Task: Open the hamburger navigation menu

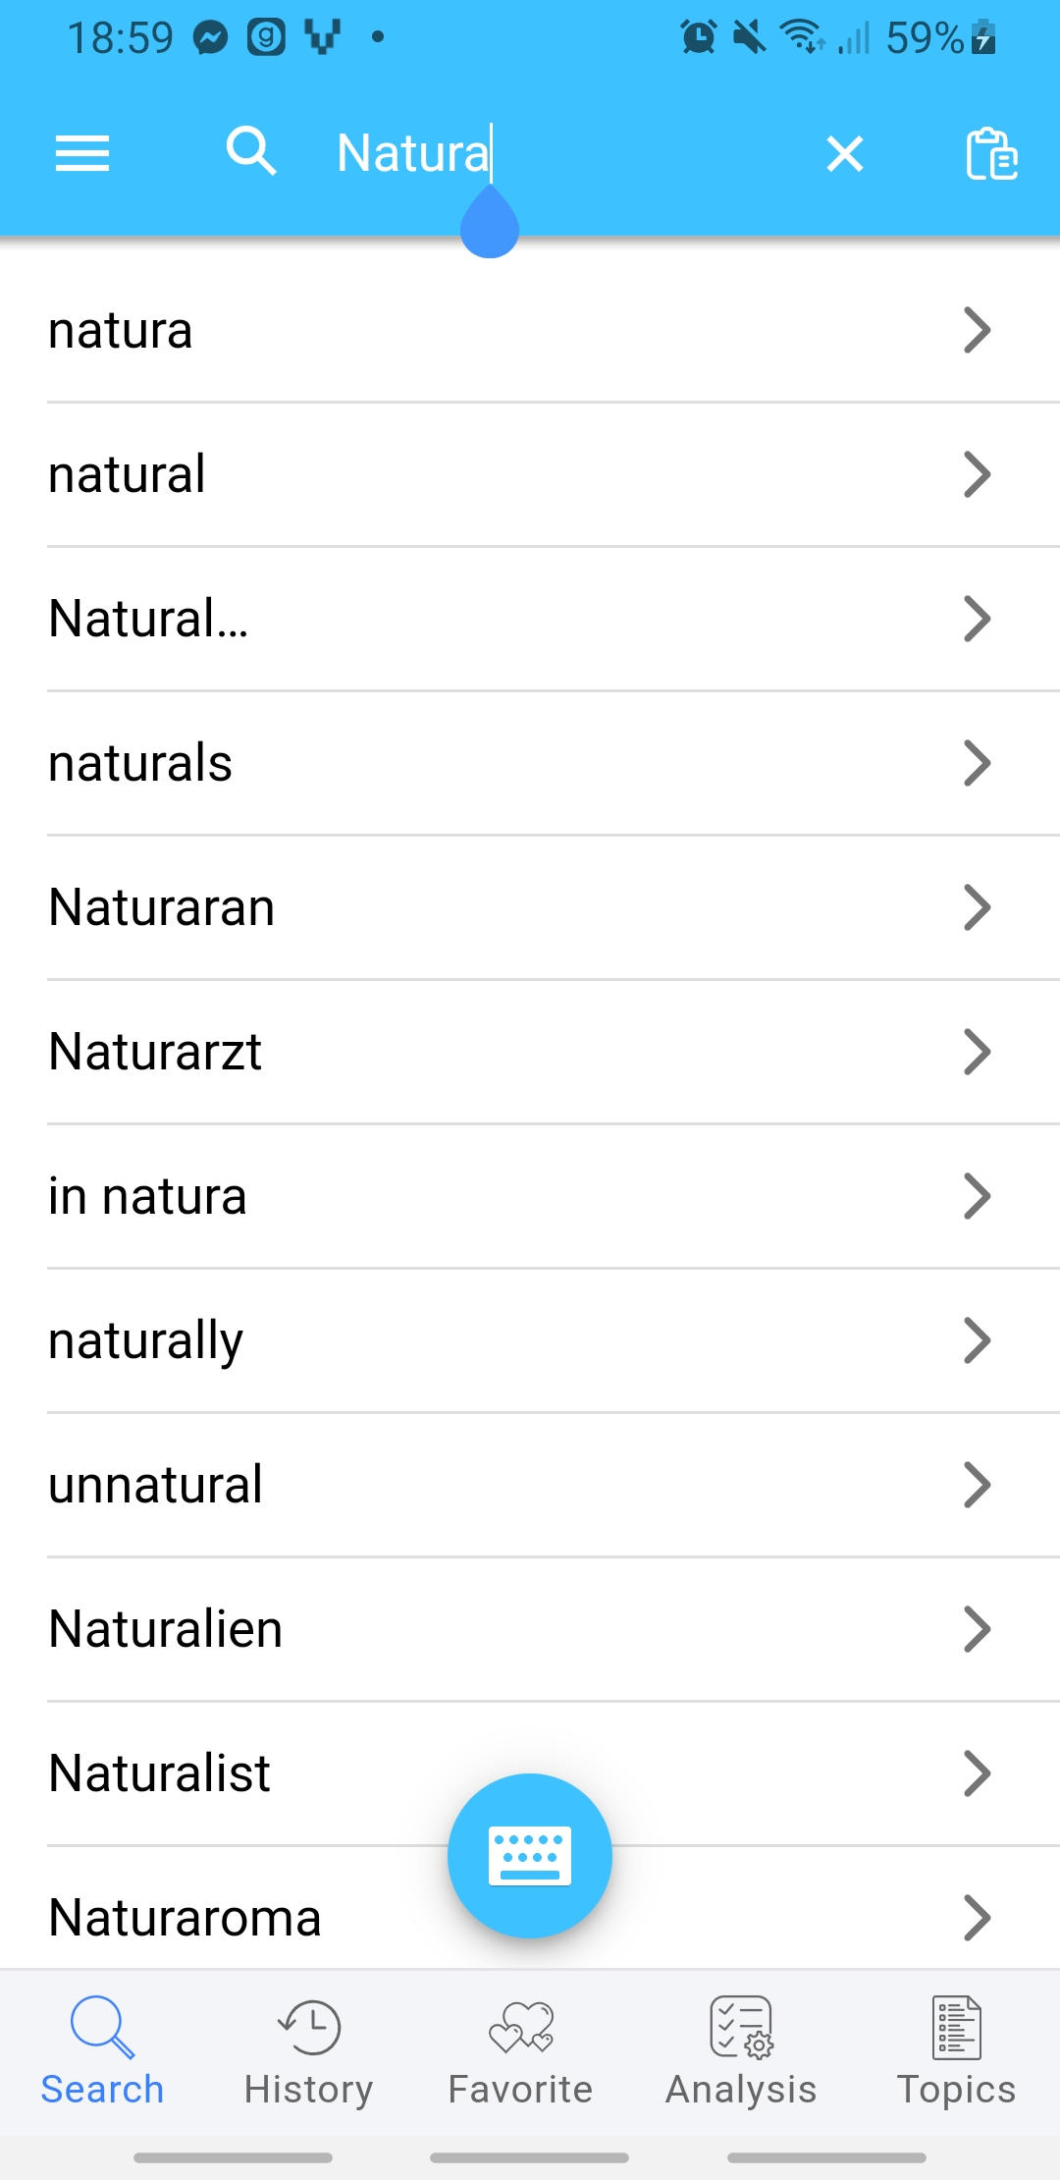Action: tap(82, 153)
